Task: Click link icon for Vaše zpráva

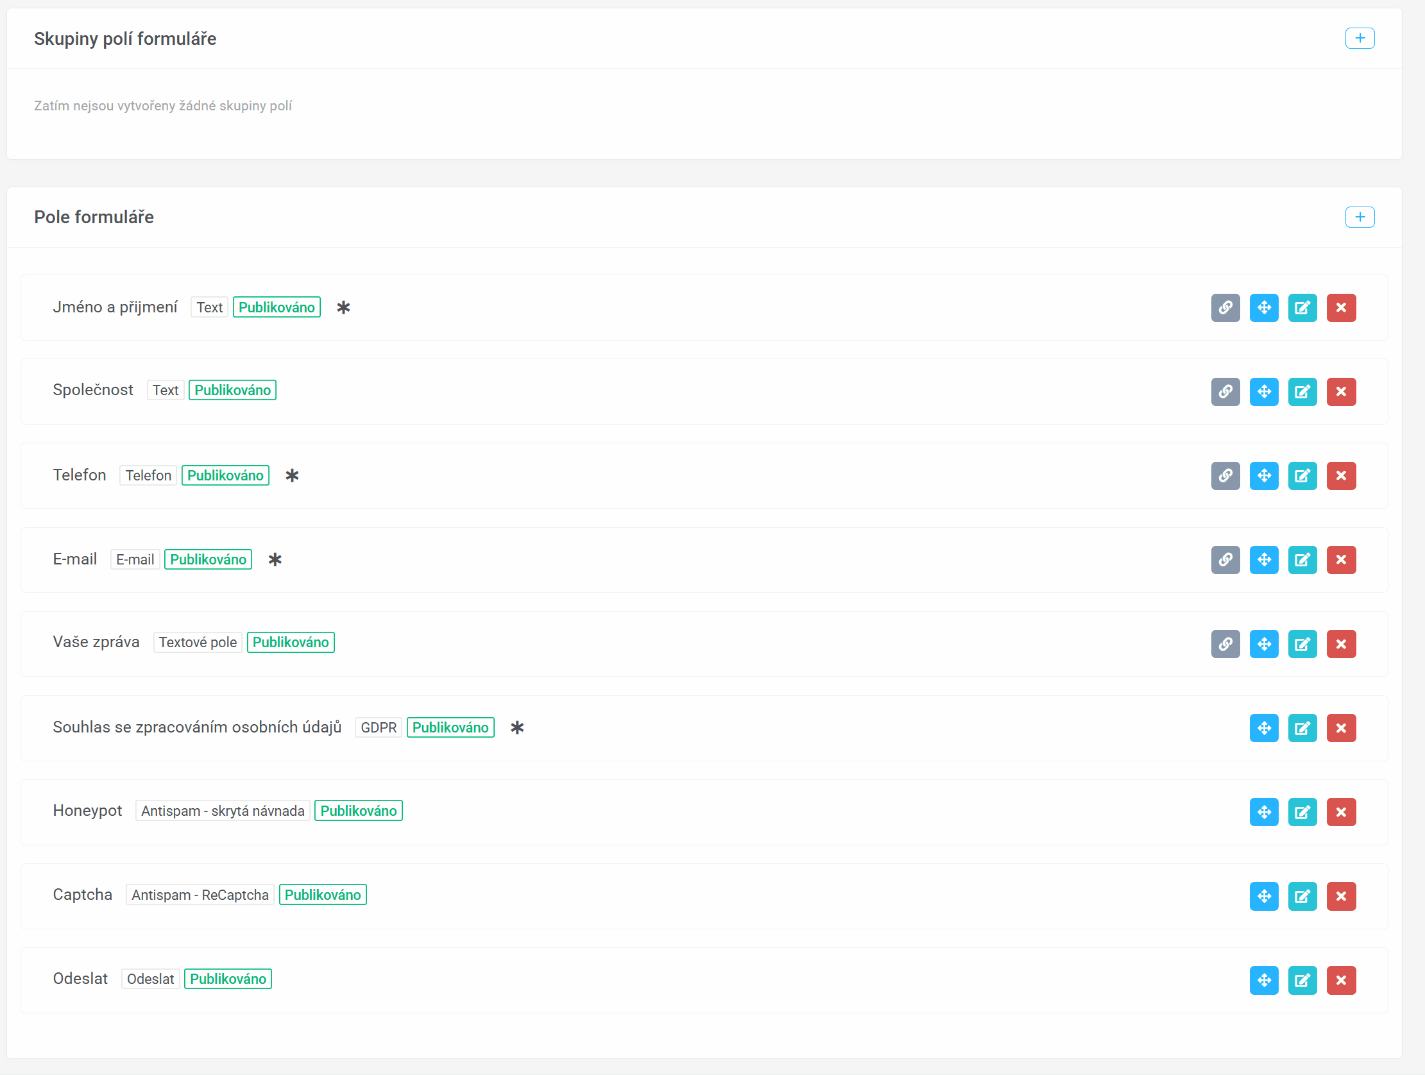Action: [1225, 644]
